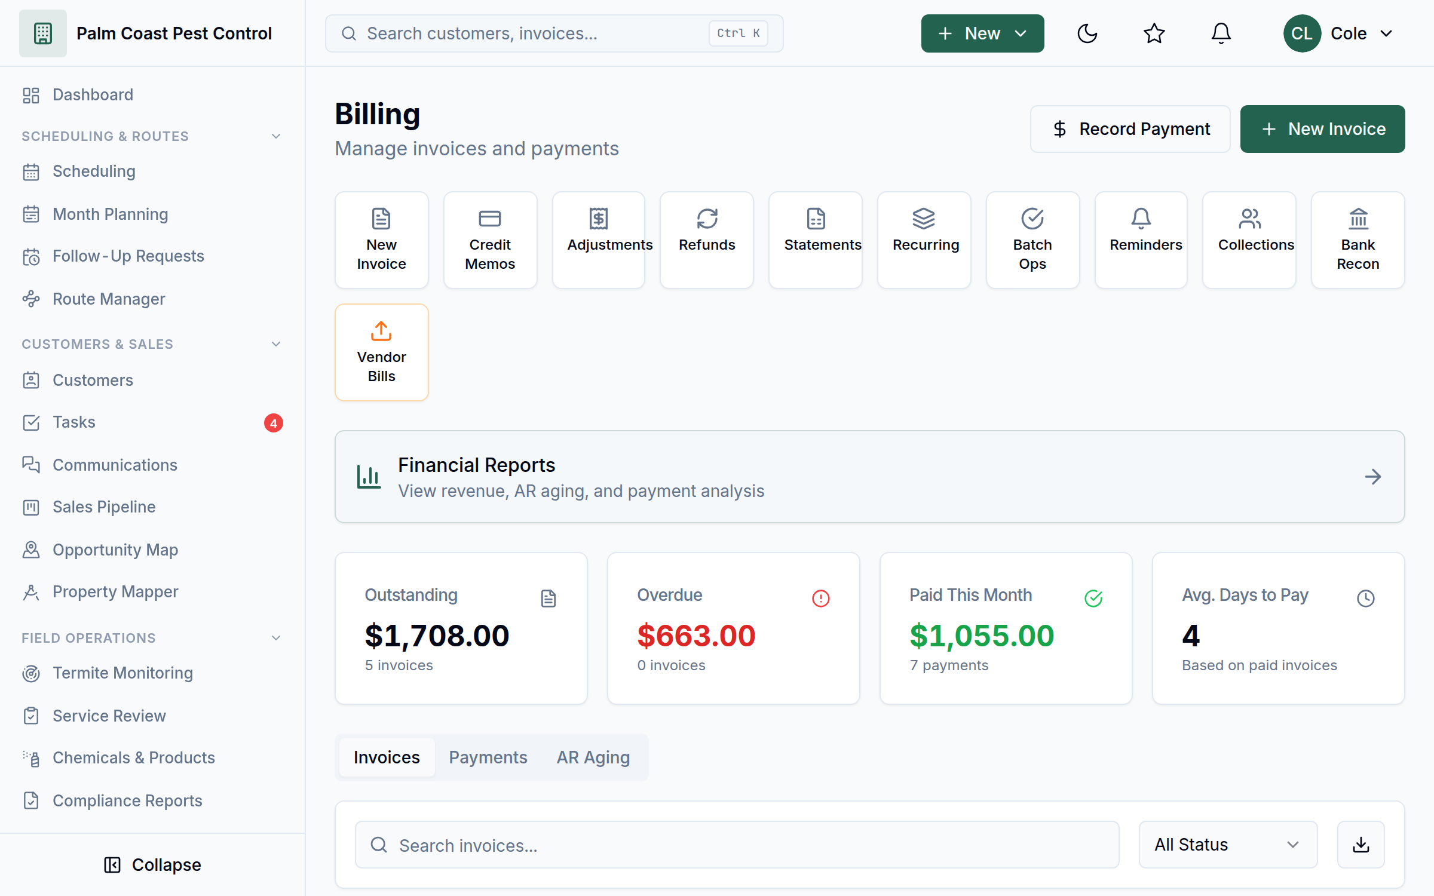
Task: Open the Recurring billing tile
Action: (x=924, y=240)
